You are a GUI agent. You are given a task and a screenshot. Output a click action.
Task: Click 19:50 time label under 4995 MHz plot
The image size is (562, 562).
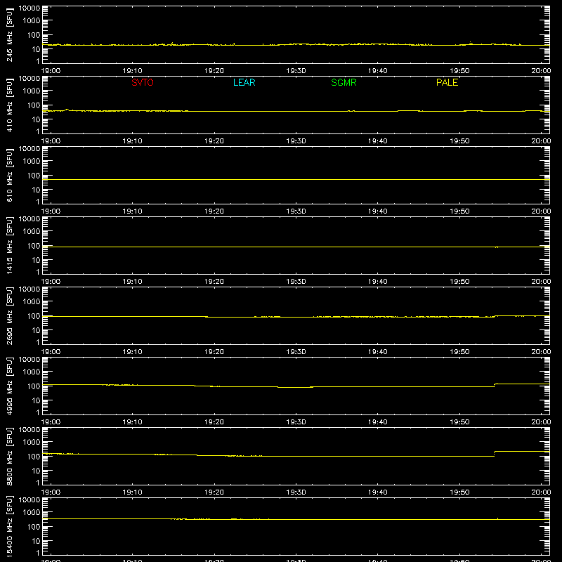[459, 422]
